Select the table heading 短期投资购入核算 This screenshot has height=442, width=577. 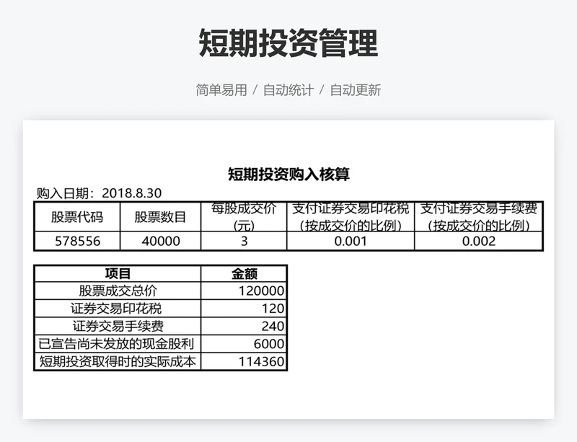pos(288,174)
